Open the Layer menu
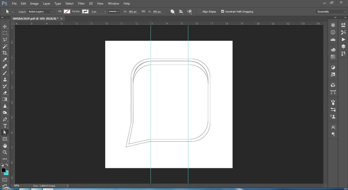The height and width of the screenshot is (190, 348). pyautogui.click(x=46, y=4)
